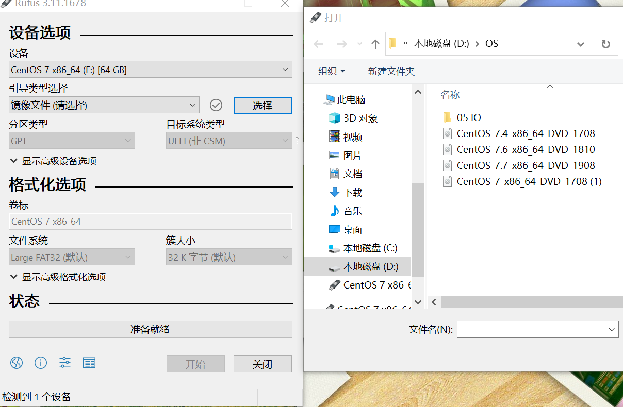This screenshot has width=623, height=407.
Task: Select CentOS 7 x86_64 USB drive in navigation pane
Action: (370, 285)
